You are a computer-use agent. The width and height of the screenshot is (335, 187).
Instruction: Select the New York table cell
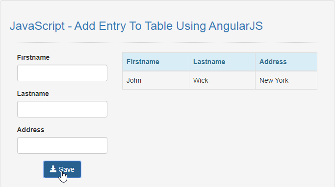[286, 80]
